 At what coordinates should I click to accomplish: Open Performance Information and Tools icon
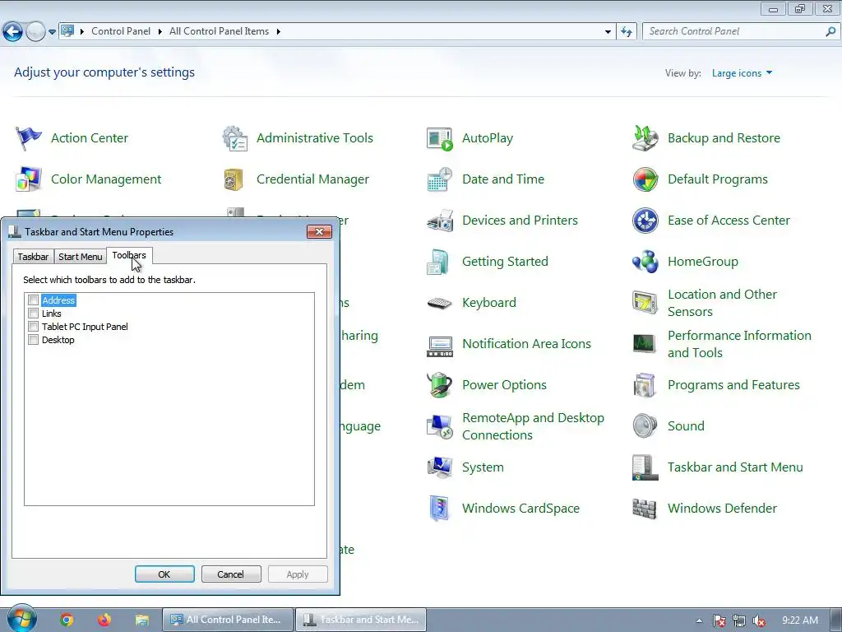tap(645, 344)
